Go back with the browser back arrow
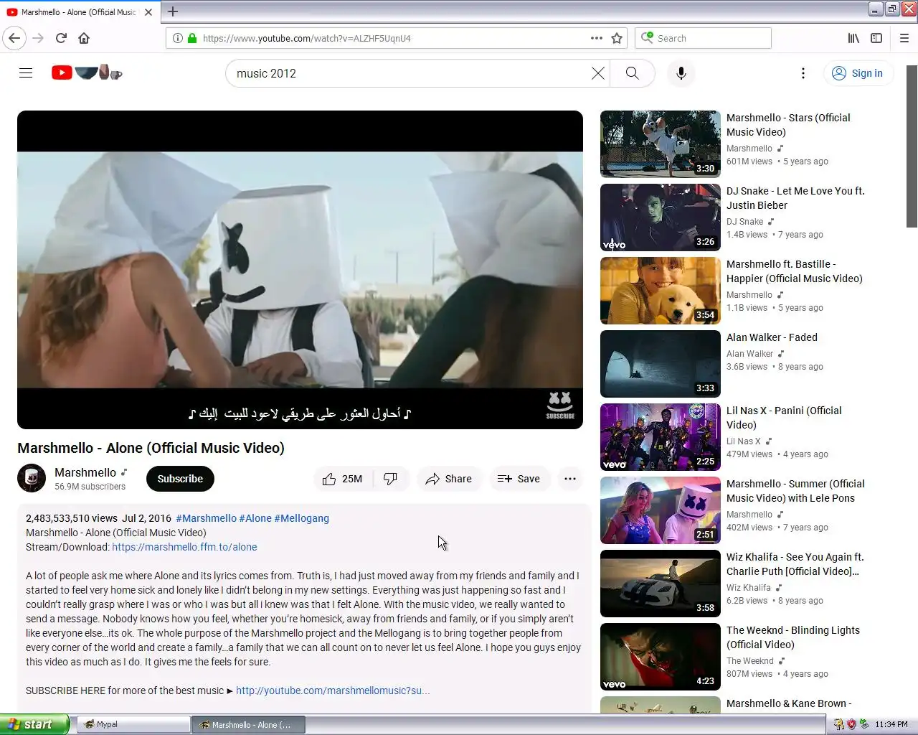This screenshot has height=735, width=918. 14,38
